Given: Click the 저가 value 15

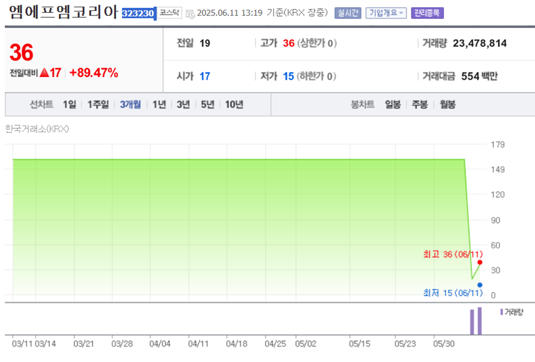Looking at the screenshot, I should [288, 76].
